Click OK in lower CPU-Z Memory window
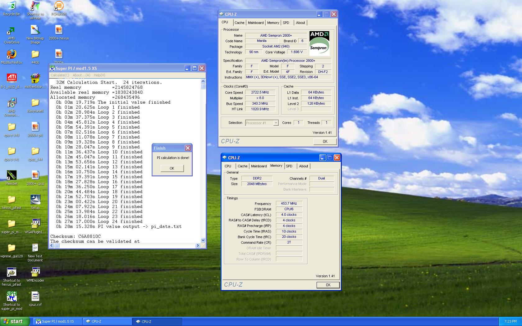The image size is (522, 326). click(328, 285)
